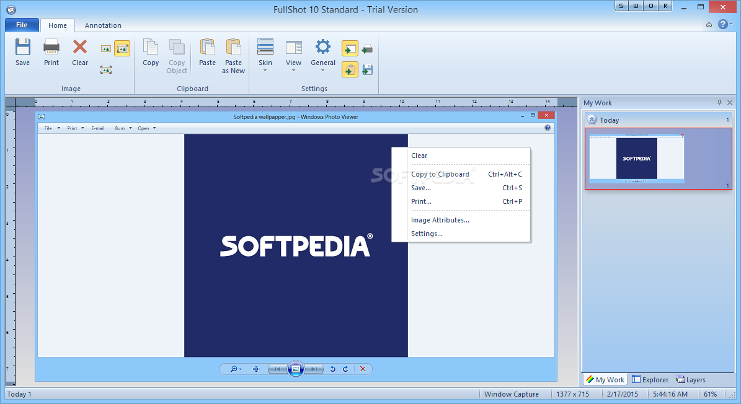
Task: Minimize the FullShot window
Action: [x=684, y=7]
